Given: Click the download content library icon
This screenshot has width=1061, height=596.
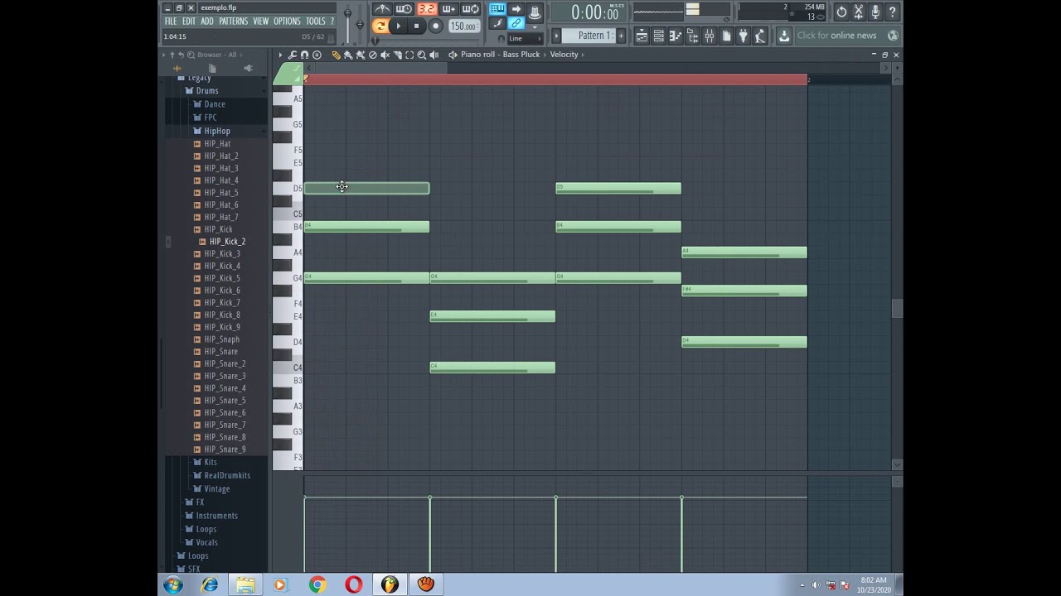Looking at the screenshot, I should coord(784,36).
